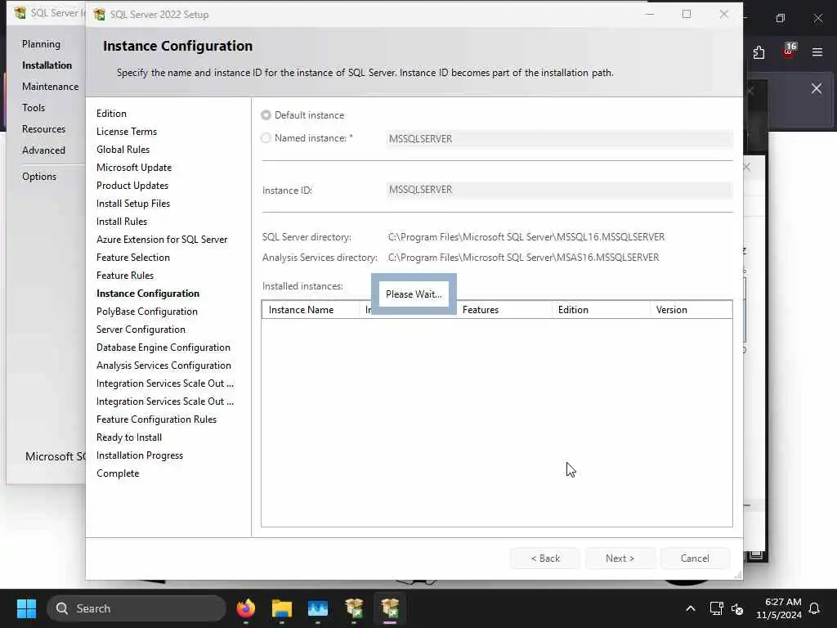
Task: Click the Features column header
Action: coord(504,310)
